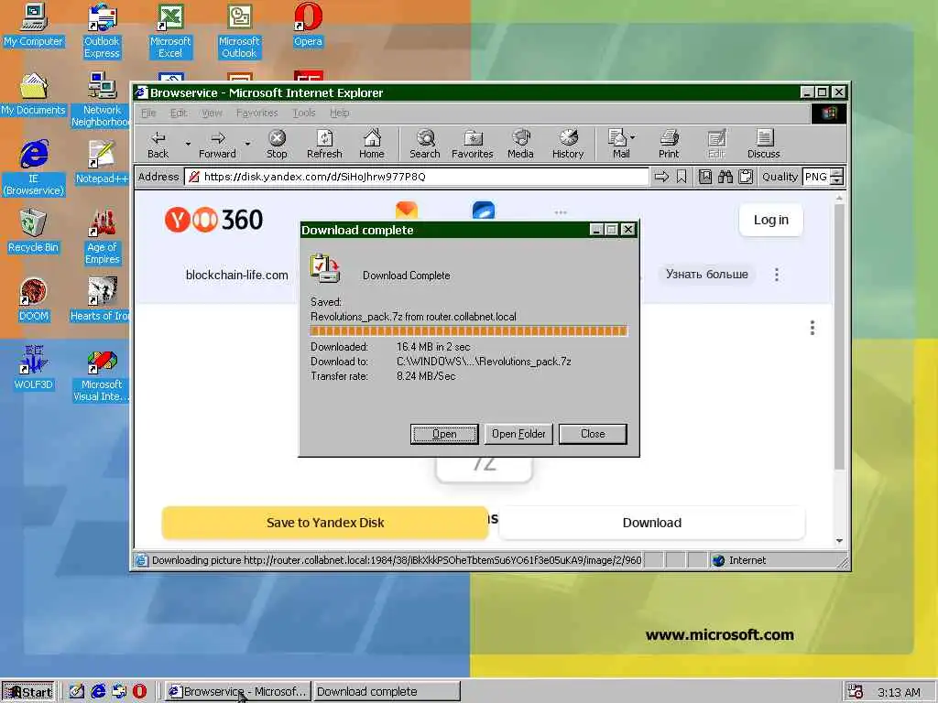Select the Notepad++ desktop icon
Image resolution: width=938 pixels, height=703 pixels.
102,161
